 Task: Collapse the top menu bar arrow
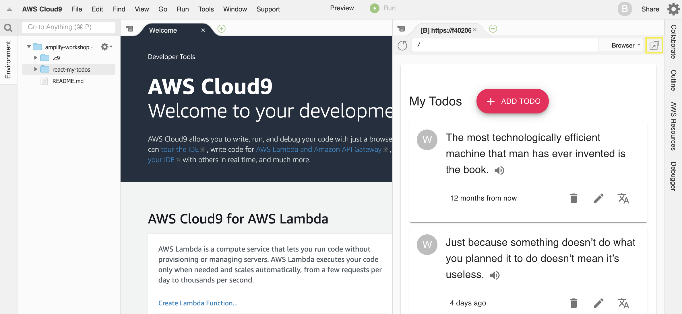click(x=9, y=9)
